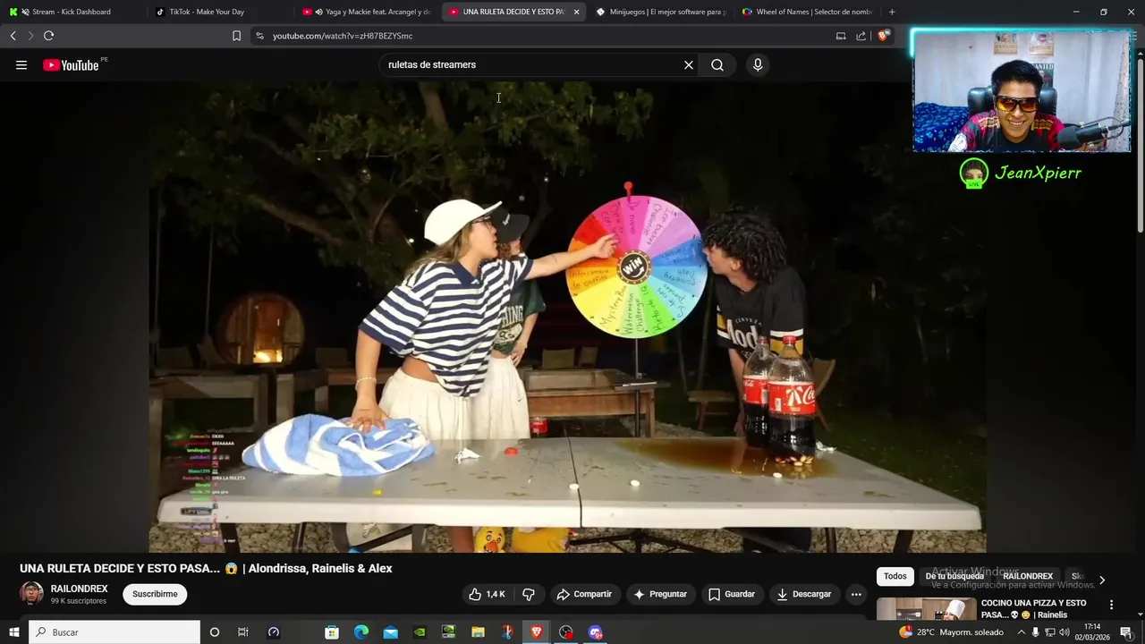Open the Compartir share dialog
Image resolution: width=1145 pixels, height=644 pixels.
pos(584,594)
